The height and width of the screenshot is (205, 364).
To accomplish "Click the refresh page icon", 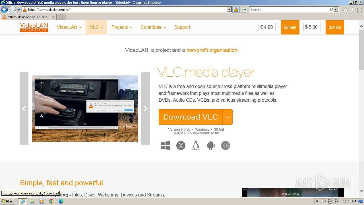I will (x=244, y=10).
